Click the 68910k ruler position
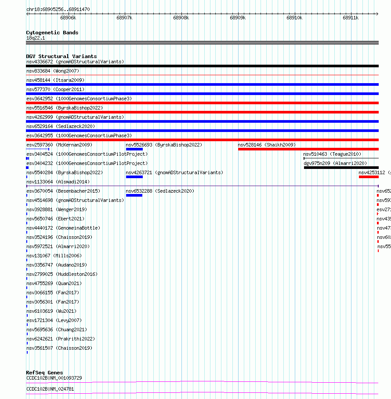The height and width of the screenshot is (399, 391). pos(294,18)
